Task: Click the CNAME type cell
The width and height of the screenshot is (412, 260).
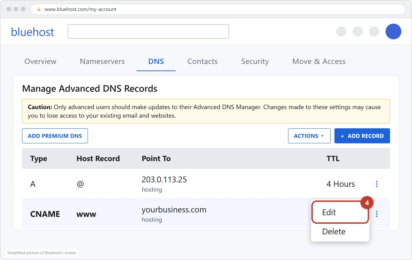Action: click(x=45, y=214)
